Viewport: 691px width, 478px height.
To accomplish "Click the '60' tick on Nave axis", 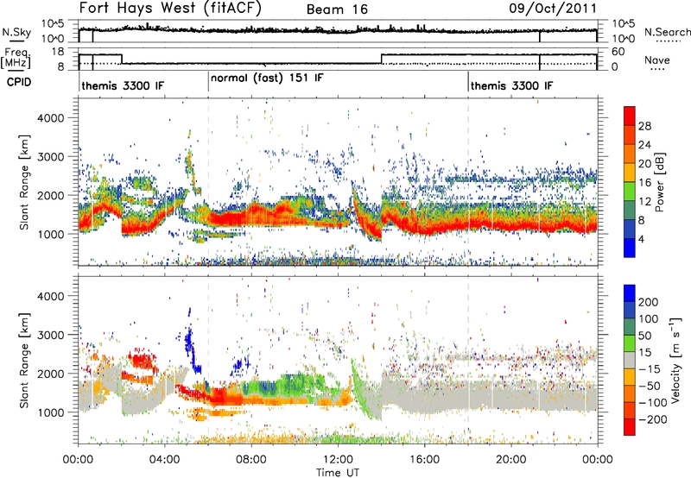I will tap(618, 52).
